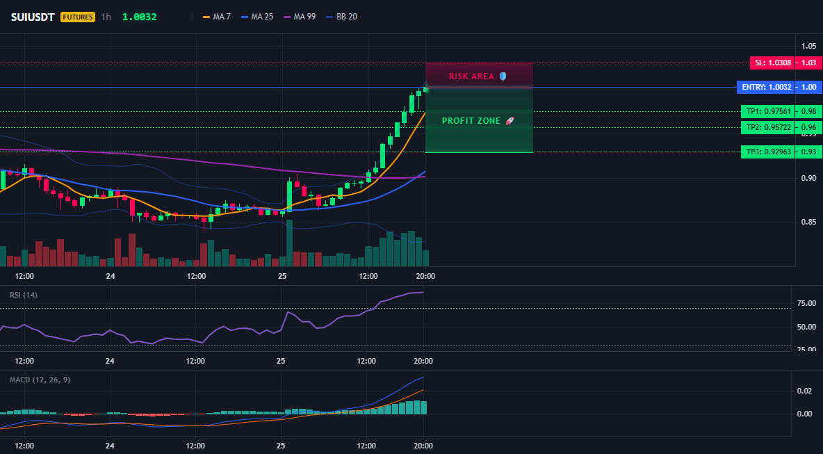The width and height of the screenshot is (823, 454).
Task: Click 20:00 on the MACD time axis
Action: pyautogui.click(x=423, y=446)
